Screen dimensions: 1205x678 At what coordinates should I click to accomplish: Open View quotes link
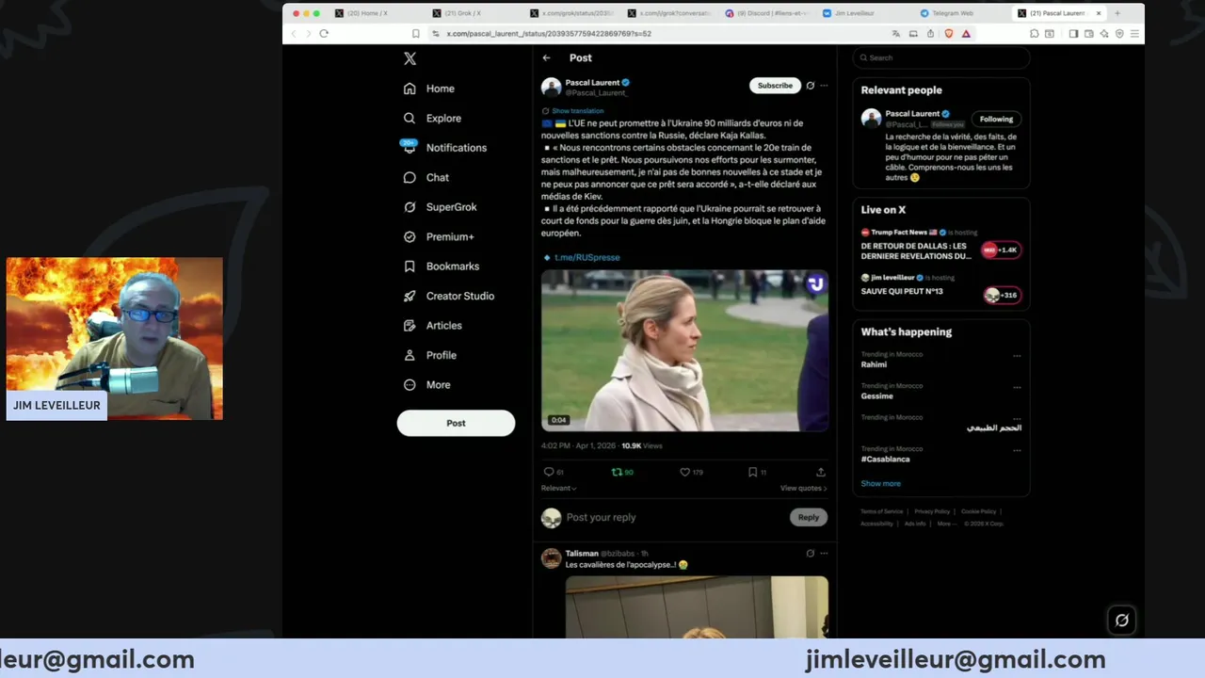803,488
